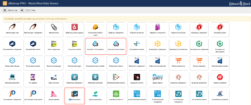Select Easysocial albums tile
This screenshot has height=105, width=251.
pos(12,62)
